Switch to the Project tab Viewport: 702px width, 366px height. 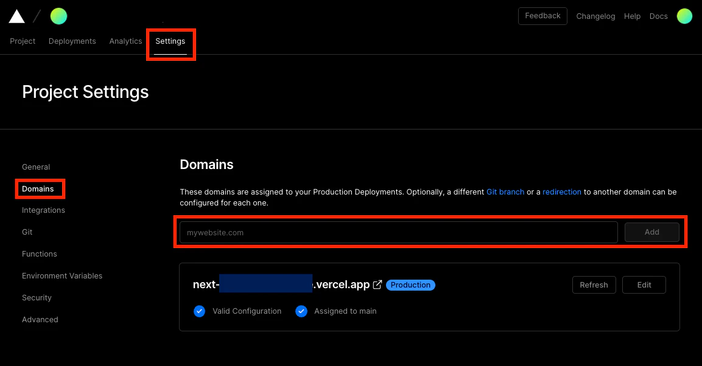pos(23,41)
